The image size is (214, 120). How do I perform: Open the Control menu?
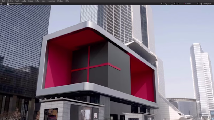[10, 1]
